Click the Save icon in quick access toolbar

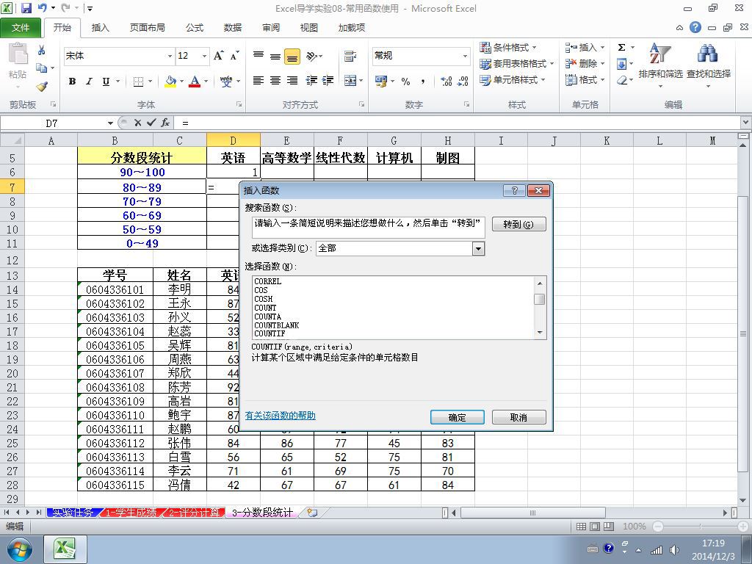coord(26,8)
